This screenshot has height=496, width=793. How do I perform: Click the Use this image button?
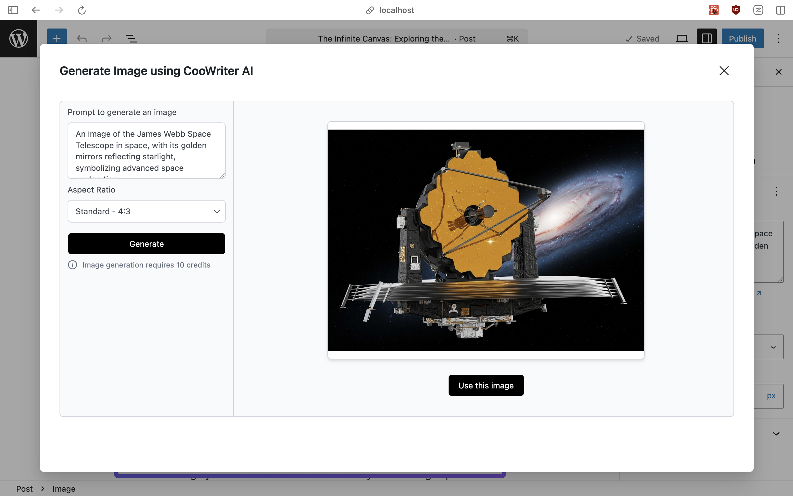coord(486,385)
